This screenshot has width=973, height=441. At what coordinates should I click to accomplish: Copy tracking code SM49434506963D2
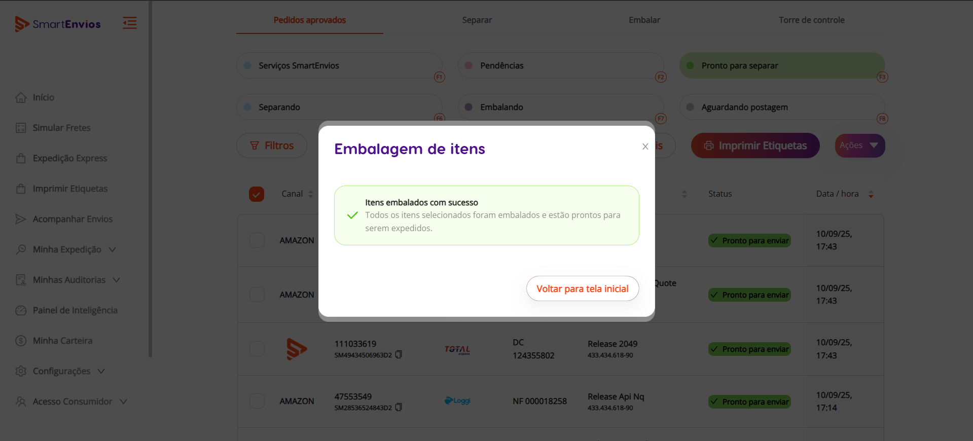(399, 355)
